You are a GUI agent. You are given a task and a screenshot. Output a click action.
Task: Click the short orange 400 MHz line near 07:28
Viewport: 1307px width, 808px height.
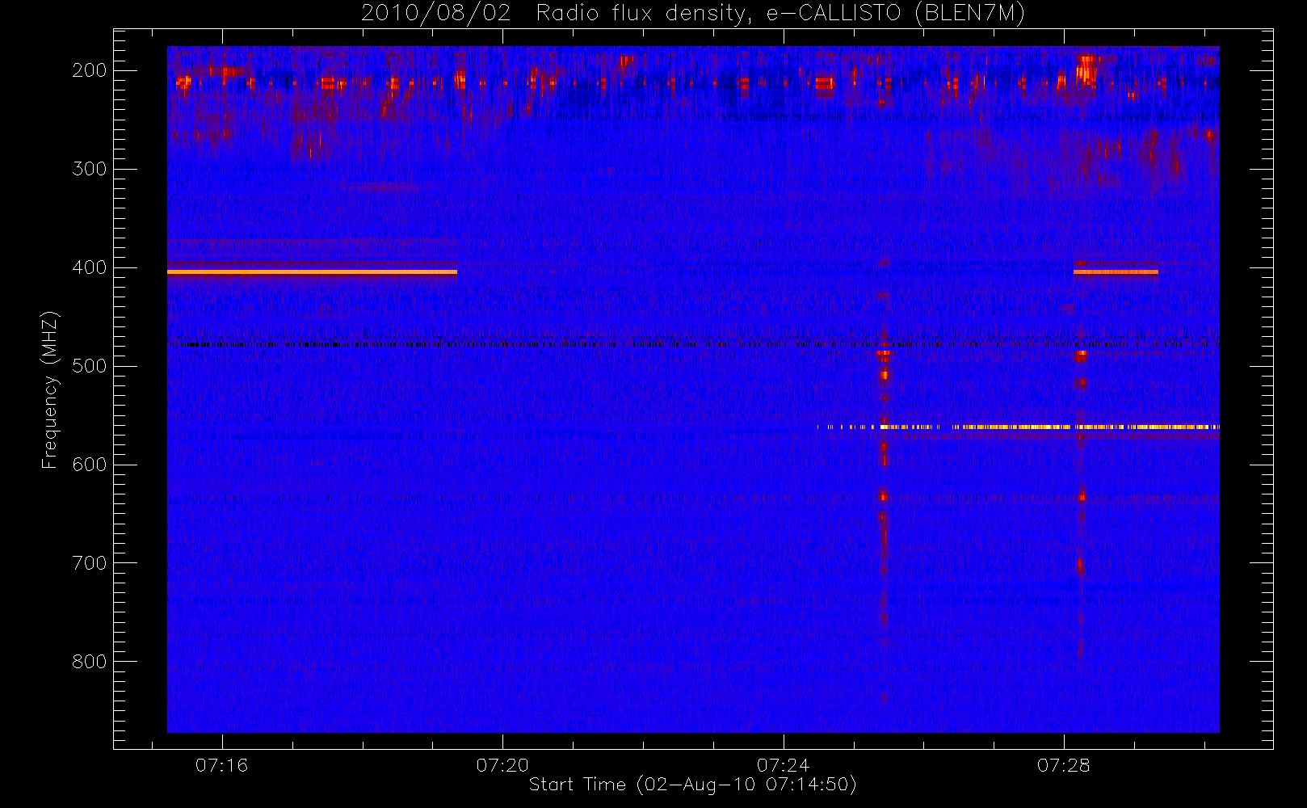[1116, 272]
